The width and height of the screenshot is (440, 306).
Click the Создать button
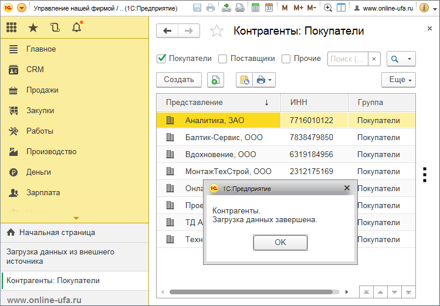coord(179,80)
